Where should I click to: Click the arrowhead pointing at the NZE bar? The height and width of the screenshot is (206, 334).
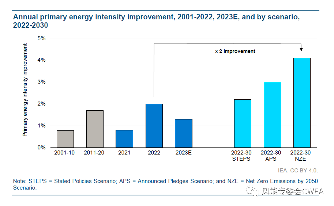301,49
